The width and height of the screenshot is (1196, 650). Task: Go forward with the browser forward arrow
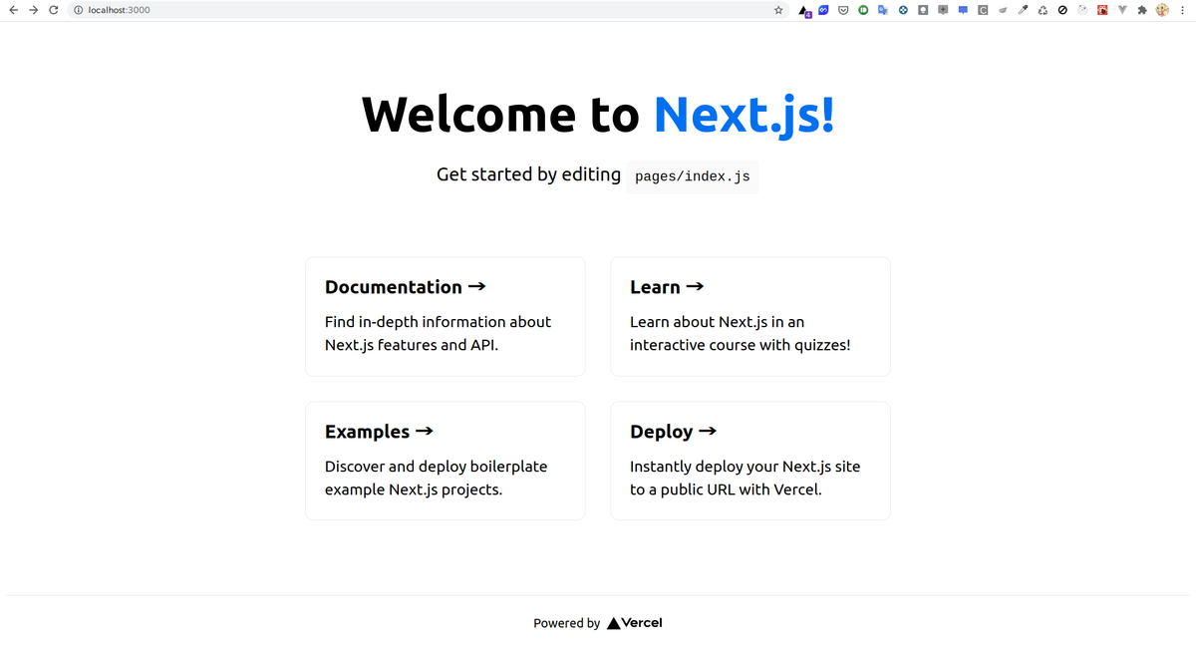[x=34, y=10]
